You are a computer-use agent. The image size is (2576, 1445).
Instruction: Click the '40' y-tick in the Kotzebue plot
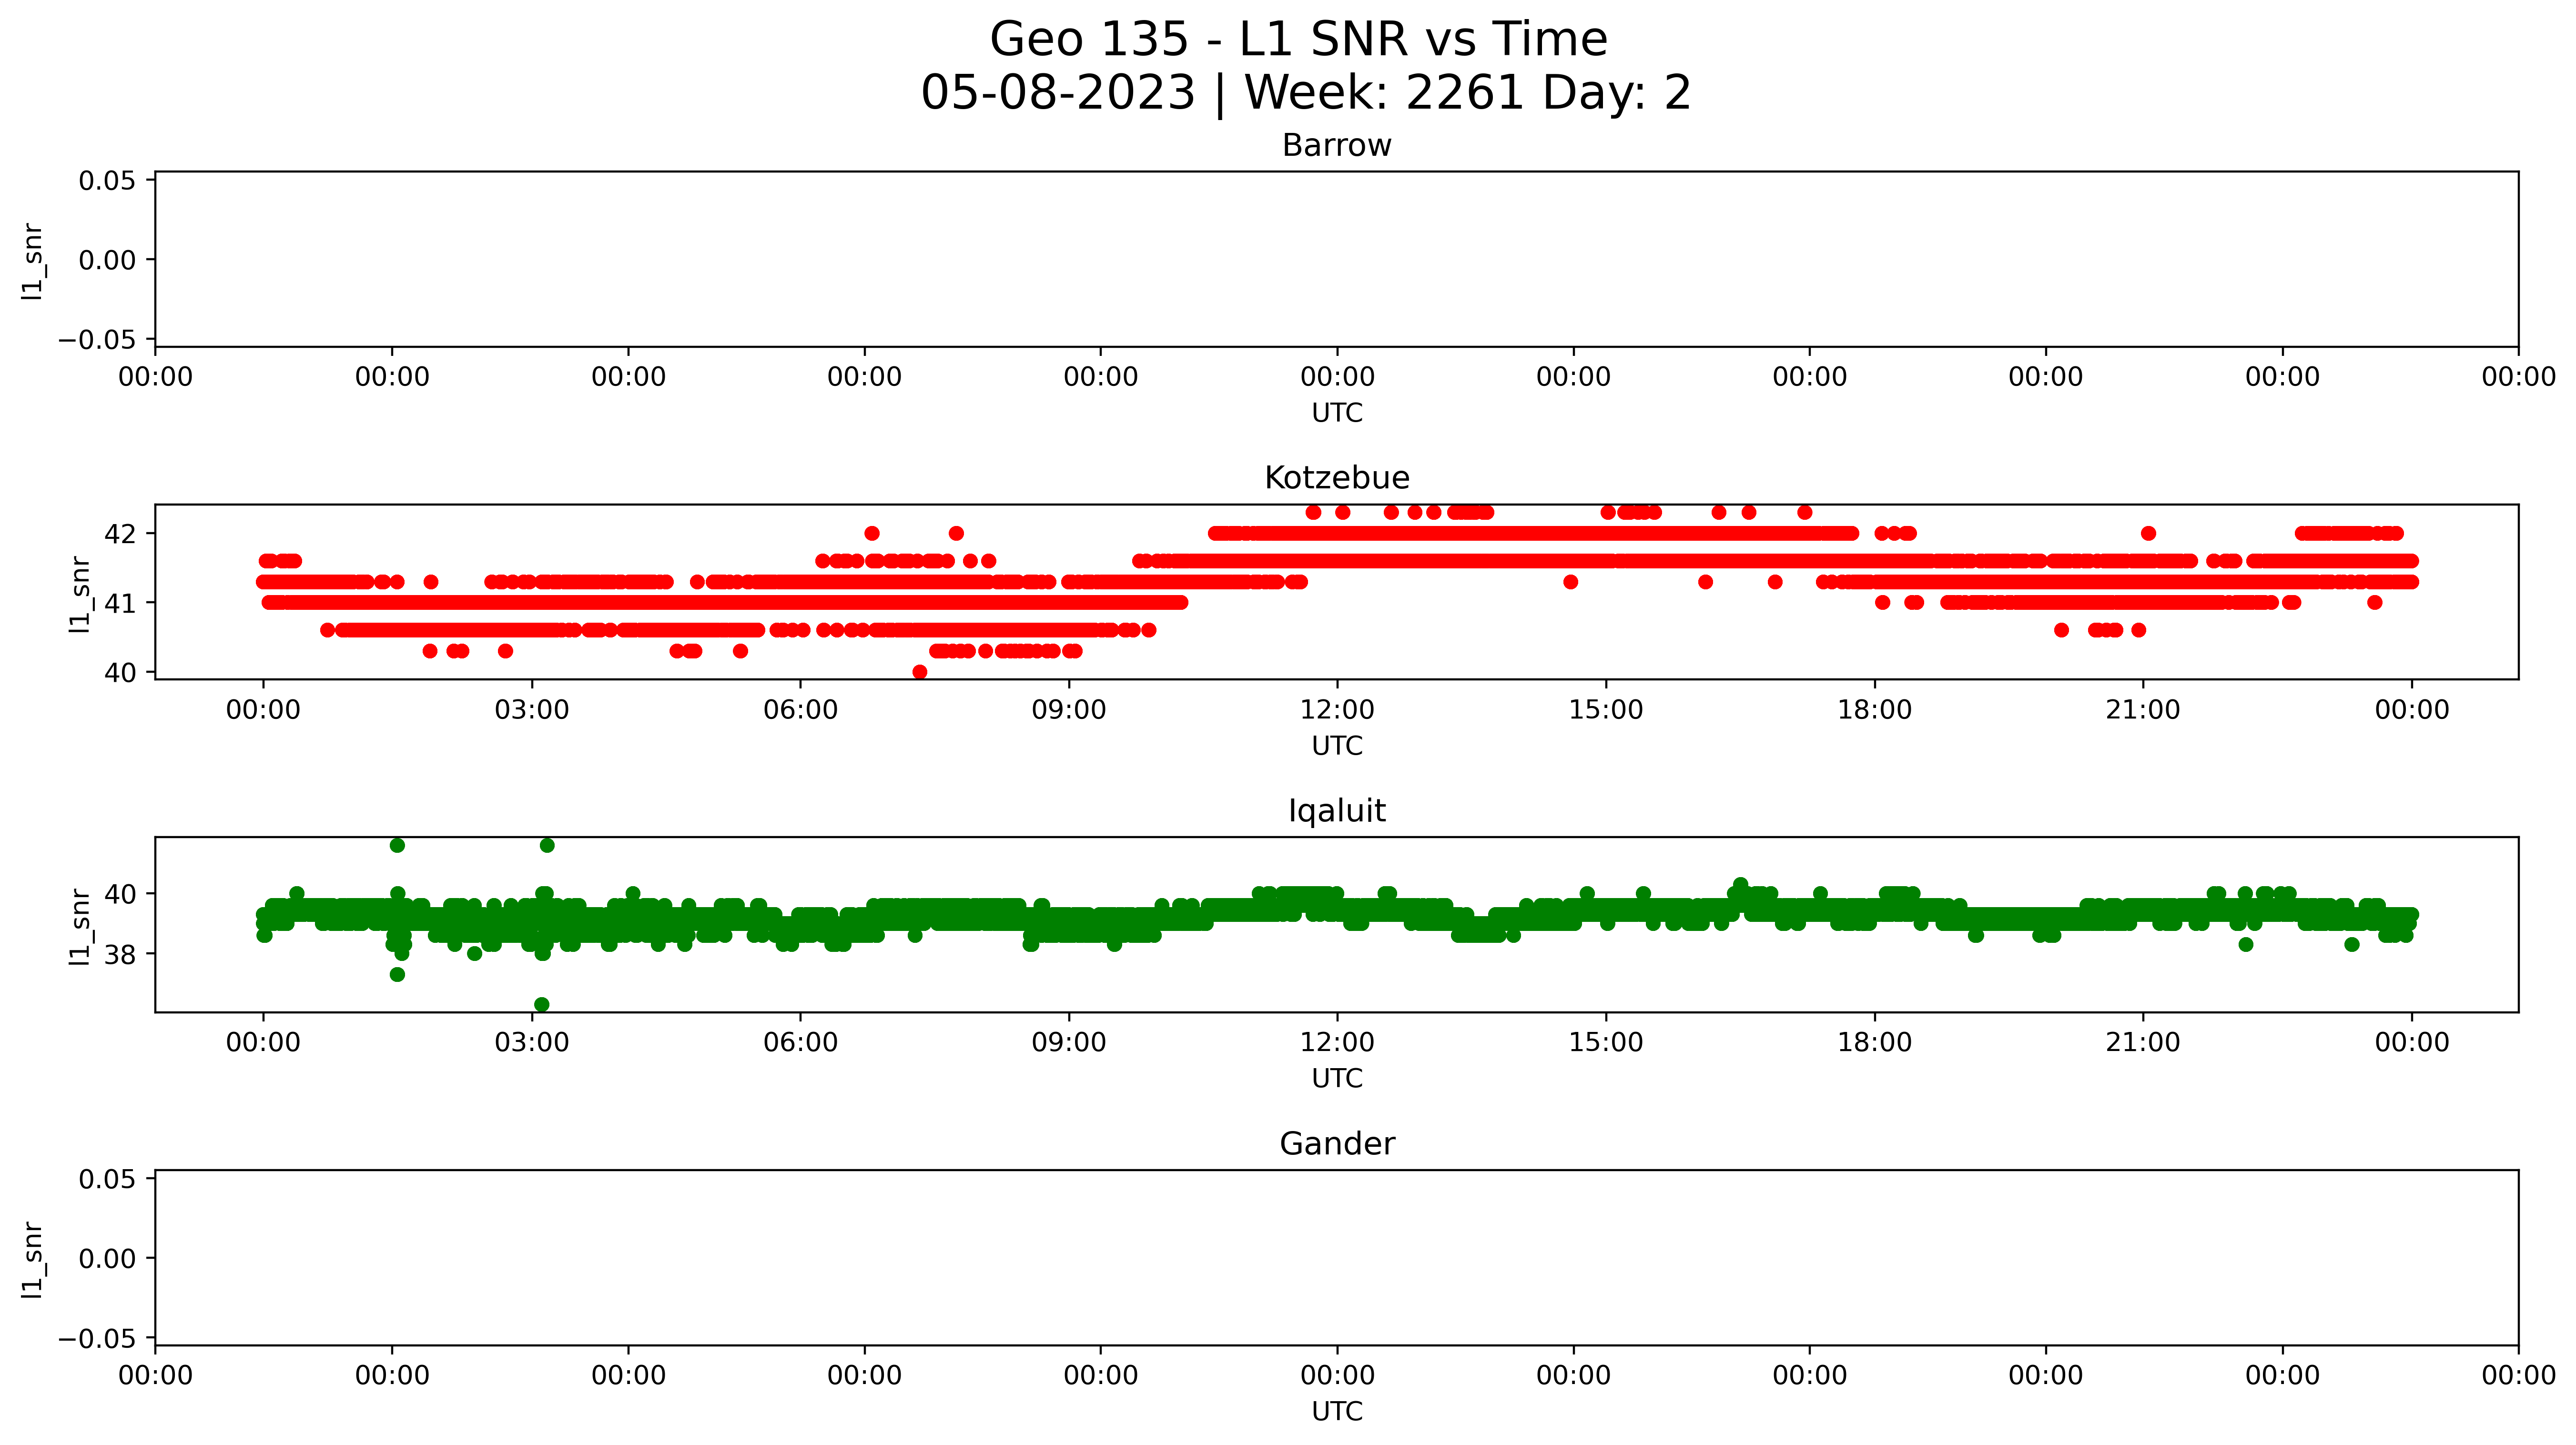point(120,673)
